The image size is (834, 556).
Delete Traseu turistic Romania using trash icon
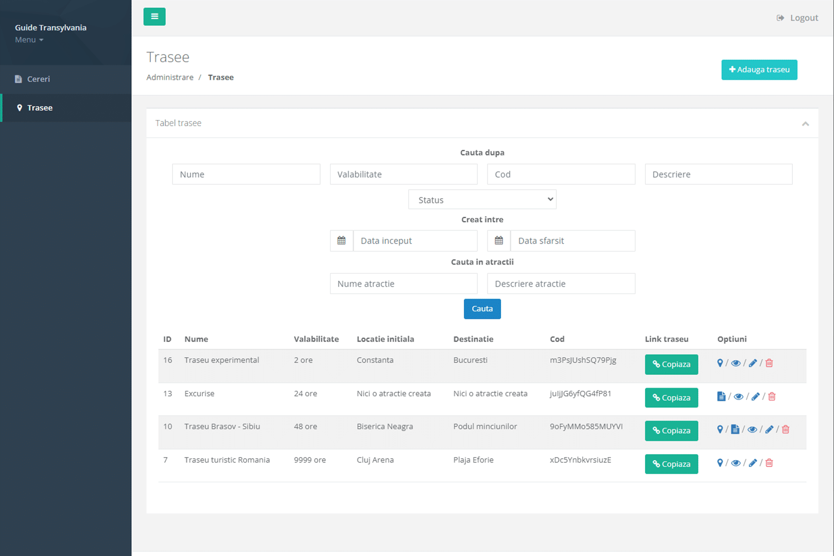(769, 463)
